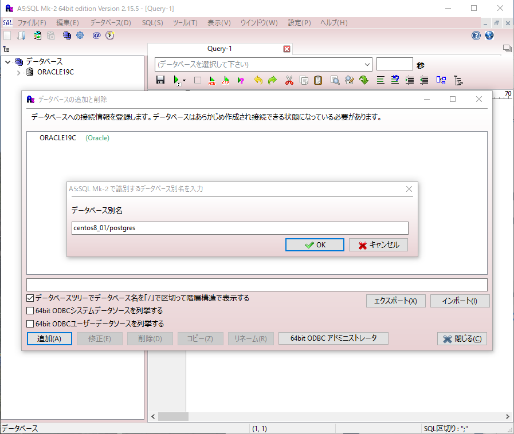Click the green run SQL play icon
The image size is (514, 434).
pos(177,80)
